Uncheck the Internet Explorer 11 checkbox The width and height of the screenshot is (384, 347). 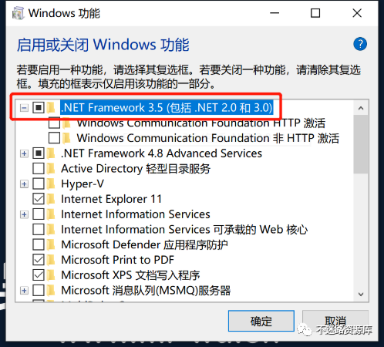pos(39,199)
